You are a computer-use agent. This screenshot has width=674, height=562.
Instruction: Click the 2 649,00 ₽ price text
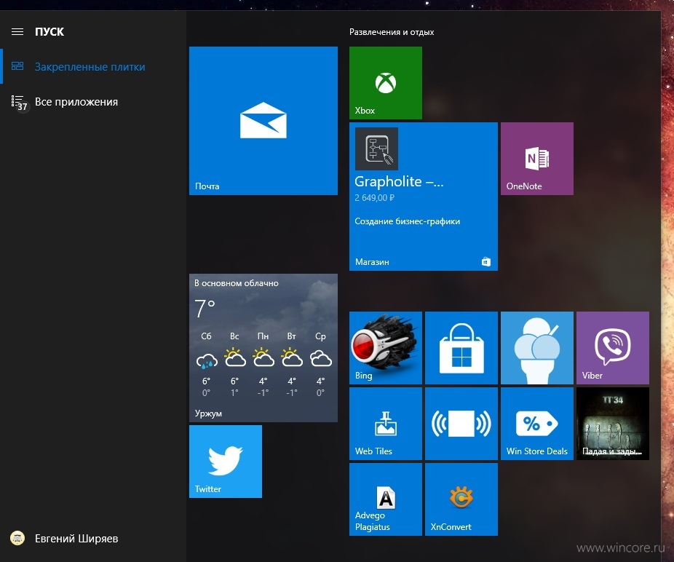[374, 198]
